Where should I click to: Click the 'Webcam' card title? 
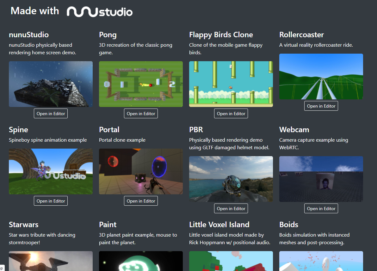tap(294, 130)
